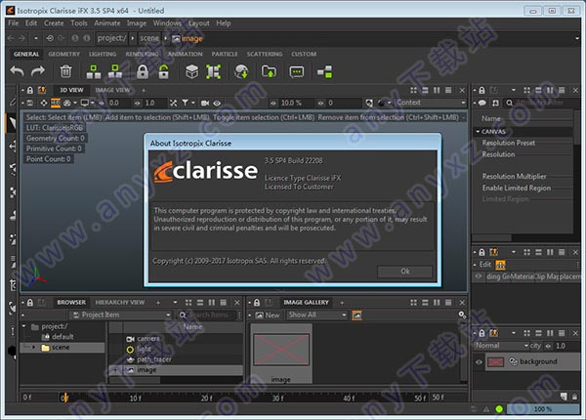This screenshot has width=586, height=420.
Task: Delete selection with the trash icon
Action: (65, 71)
